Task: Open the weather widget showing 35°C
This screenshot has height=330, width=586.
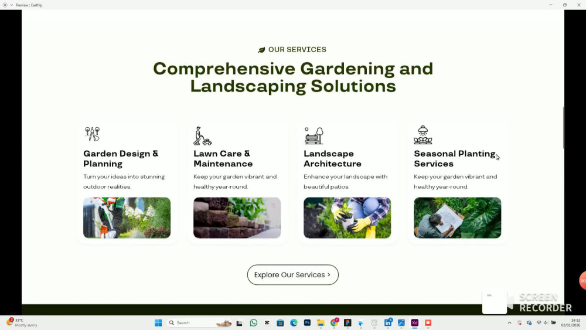Action: [22, 322]
